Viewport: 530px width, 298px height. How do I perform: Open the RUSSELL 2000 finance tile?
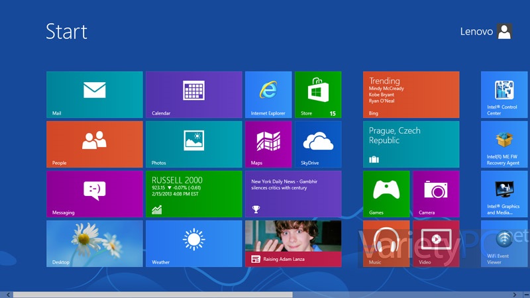click(x=194, y=194)
